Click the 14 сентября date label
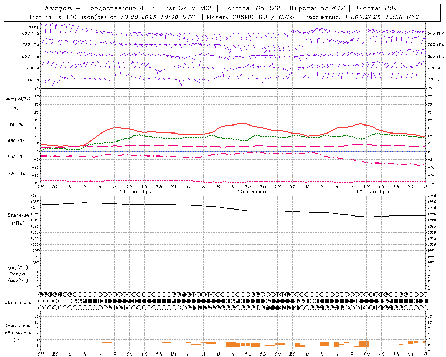This screenshot has width=446, height=357. [136, 192]
